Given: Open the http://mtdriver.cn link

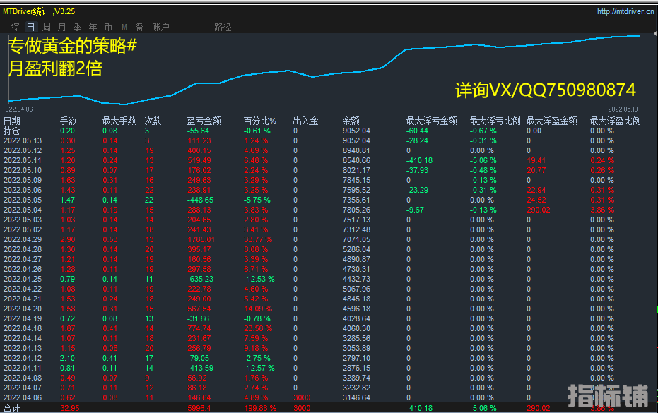Looking at the screenshot, I should coord(625,11).
